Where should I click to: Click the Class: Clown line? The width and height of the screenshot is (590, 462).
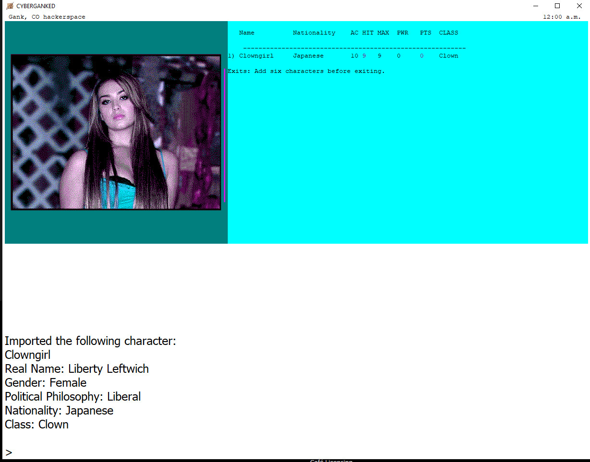tap(37, 424)
